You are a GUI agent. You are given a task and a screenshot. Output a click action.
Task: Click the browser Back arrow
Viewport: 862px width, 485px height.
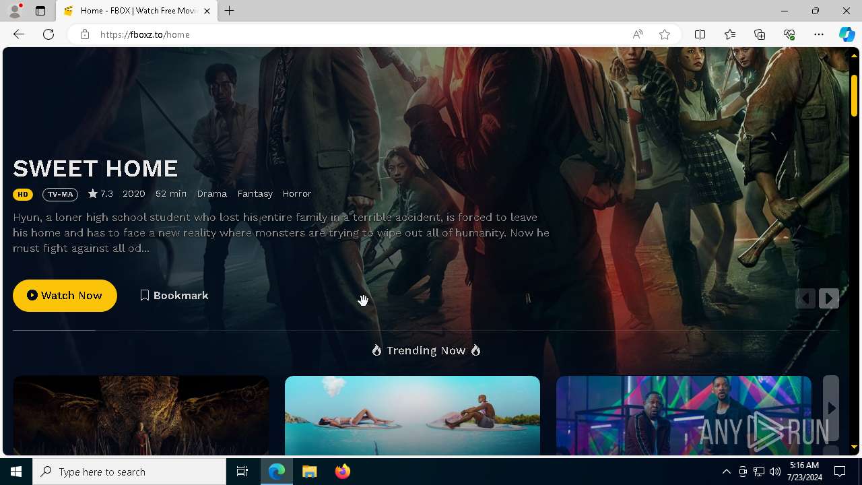pyautogui.click(x=19, y=34)
